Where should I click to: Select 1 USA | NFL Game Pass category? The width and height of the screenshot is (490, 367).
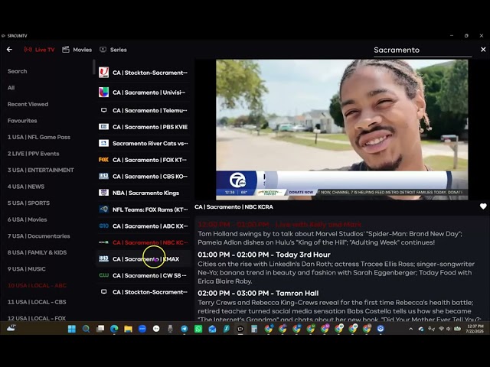[x=39, y=138]
